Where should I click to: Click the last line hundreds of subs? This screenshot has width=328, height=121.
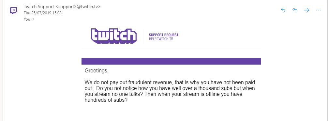106,100
